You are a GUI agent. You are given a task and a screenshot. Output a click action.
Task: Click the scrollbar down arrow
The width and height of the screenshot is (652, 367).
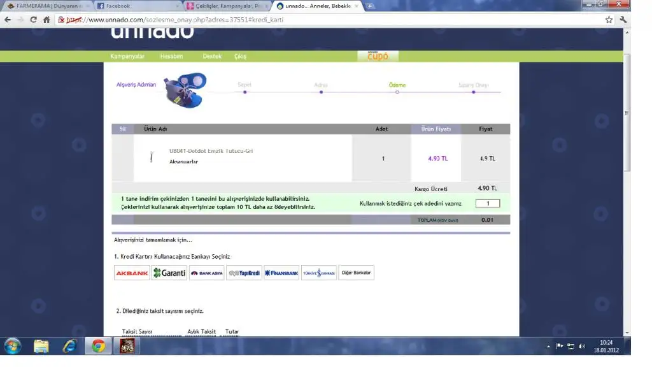pyautogui.click(x=627, y=333)
